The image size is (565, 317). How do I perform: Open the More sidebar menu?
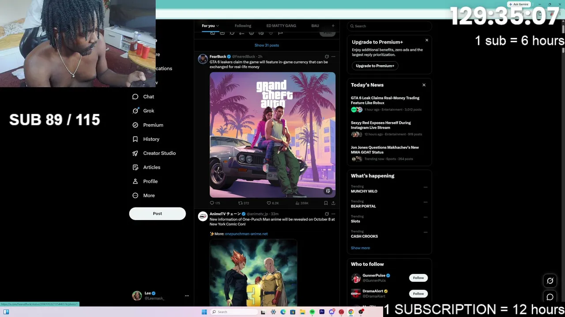[x=144, y=195]
